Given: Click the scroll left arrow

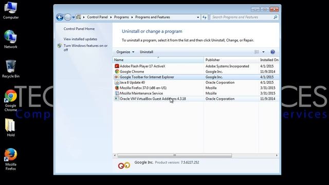Looking at the screenshot, I should point(115,155).
